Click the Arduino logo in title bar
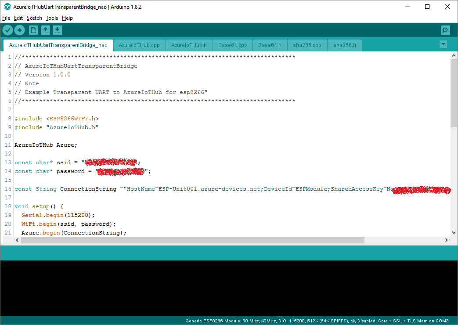Image resolution: width=458 pixels, height=325 pixels. pos(7,7)
